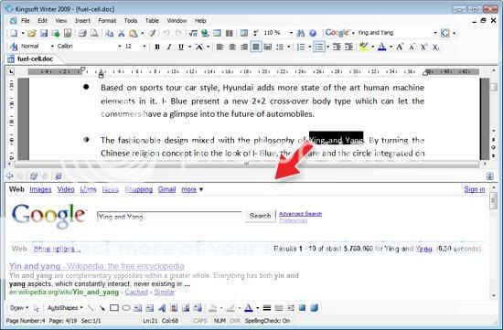The image size is (503, 330).
Task: Open Find using the binoculars icon
Action: click(x=301, y=33)
